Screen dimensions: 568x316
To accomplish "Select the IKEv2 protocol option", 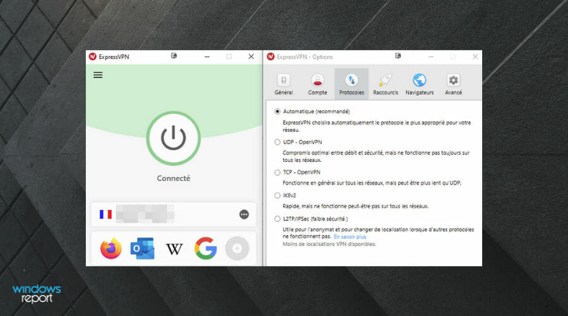I will pyautogui.click(x=278, y=196).
